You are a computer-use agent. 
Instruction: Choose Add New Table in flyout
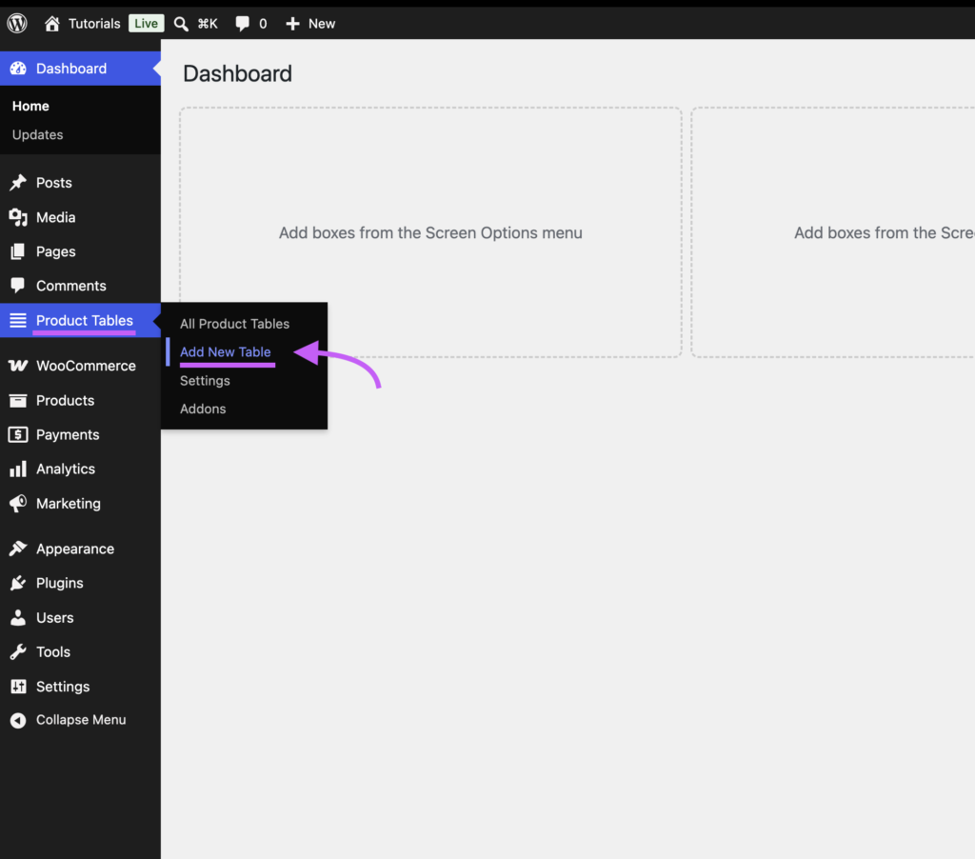tap(225, 352)
